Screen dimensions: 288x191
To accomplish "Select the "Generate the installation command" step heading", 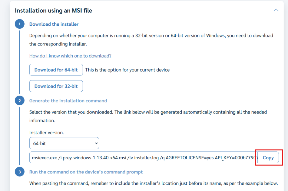I will 68,100.
